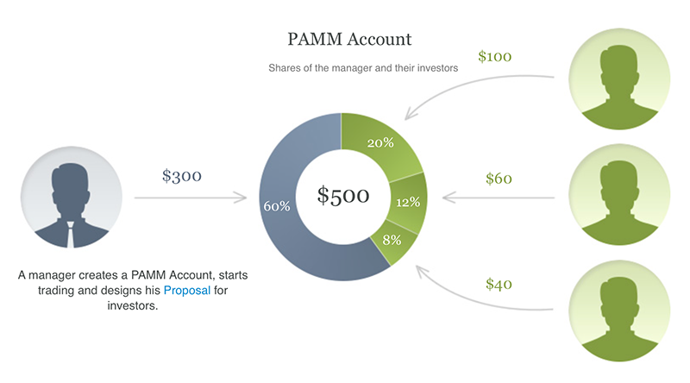
Task: Click the $300 manager amount label
Action: (182, 176)
